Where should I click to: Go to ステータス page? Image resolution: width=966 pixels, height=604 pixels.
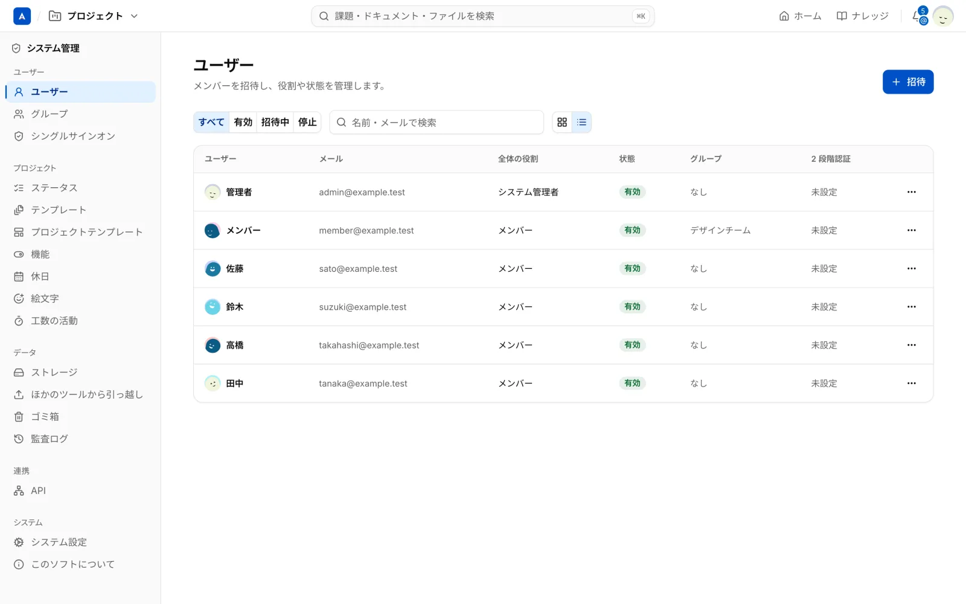click(x=80, y=188)
